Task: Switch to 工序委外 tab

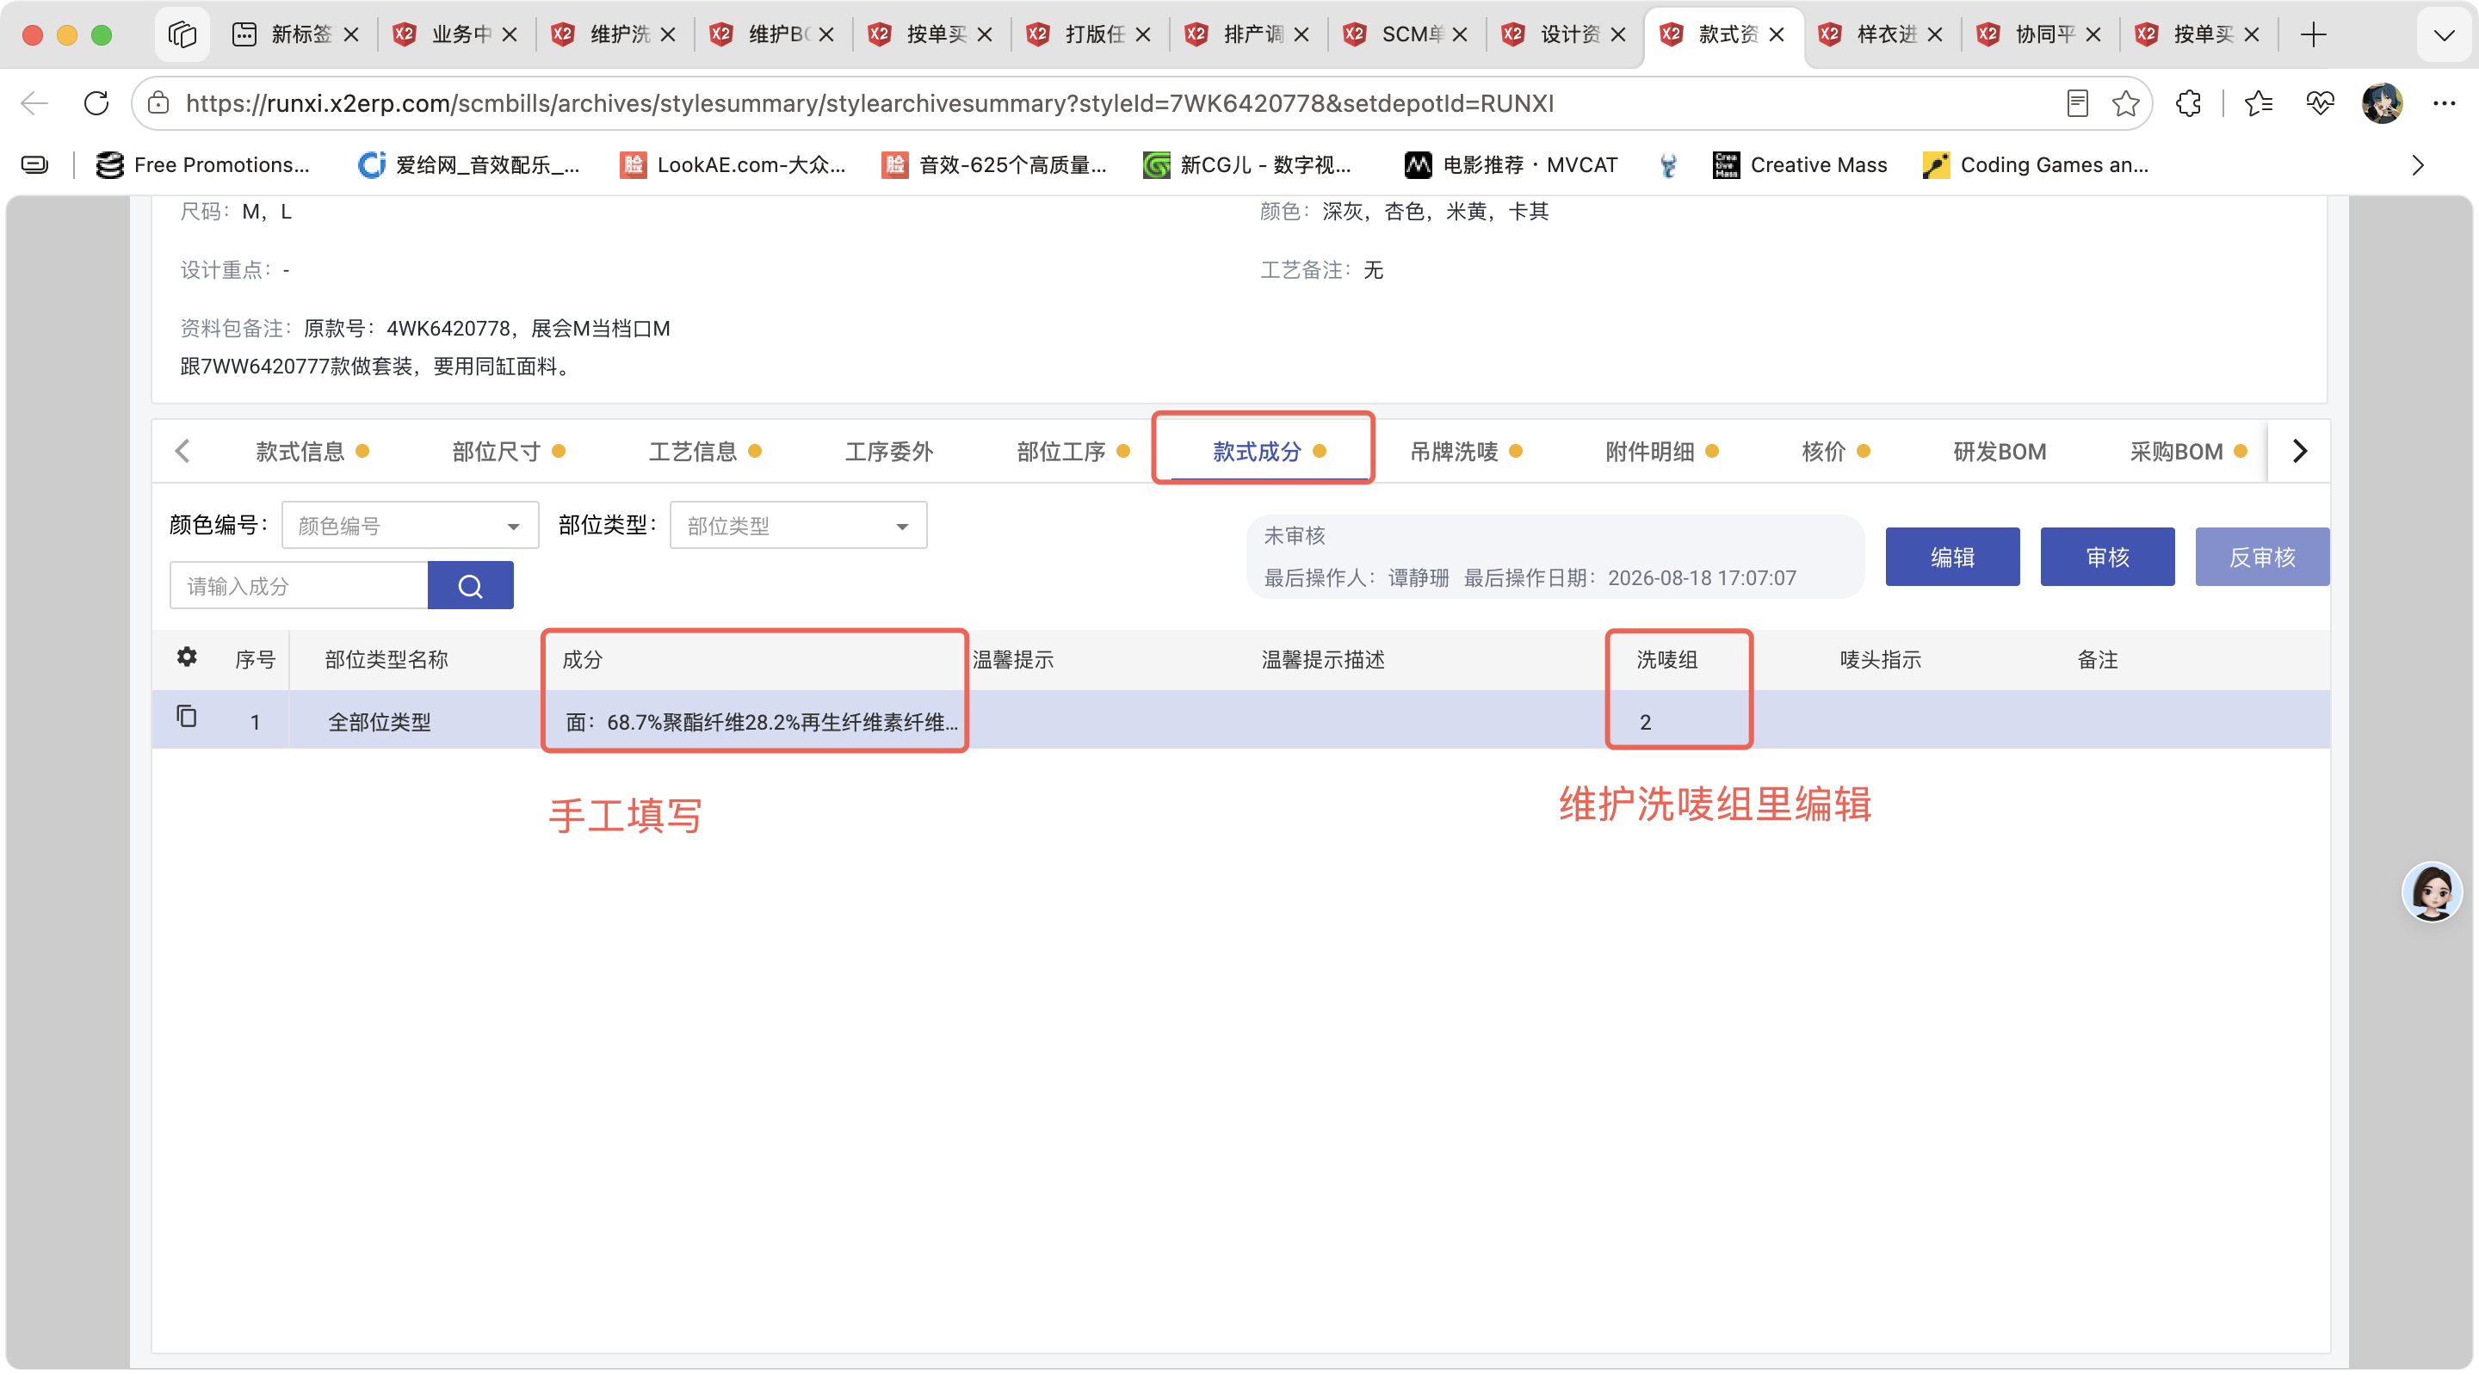Action: 888,451
